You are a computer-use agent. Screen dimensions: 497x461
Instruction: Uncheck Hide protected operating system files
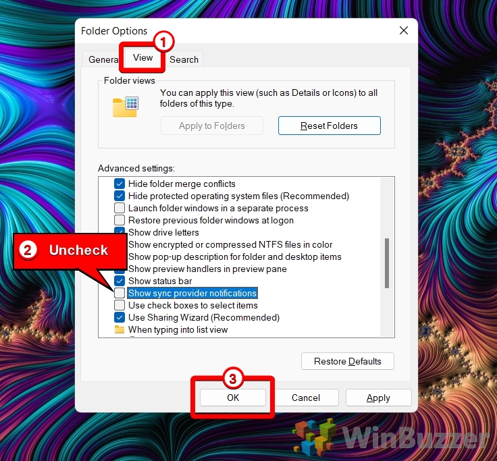(120, 196)
